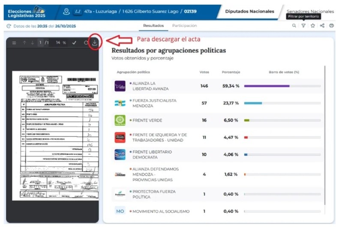The height and width of the screenshot is (230, 342).
Task: Switch to Senadores Nacionales tab
Action: [310, 11]
